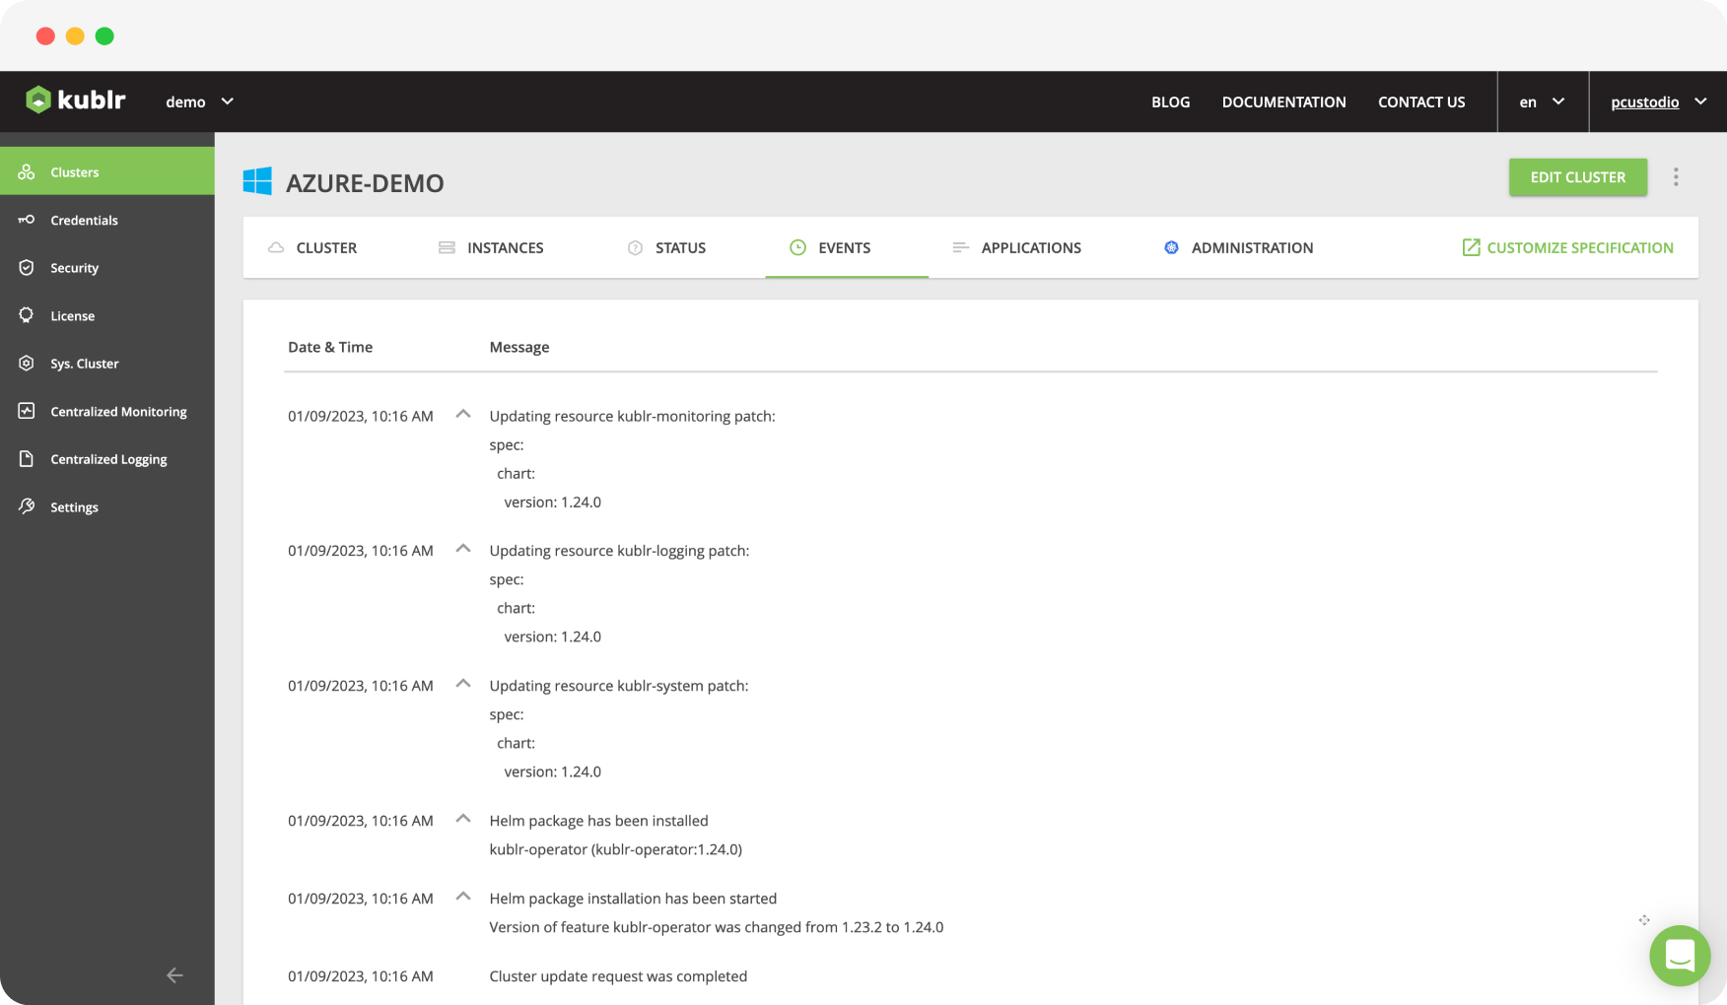
Task: Go to Centralized Monitoring in sidebar
Action: (x=107, y=411)
